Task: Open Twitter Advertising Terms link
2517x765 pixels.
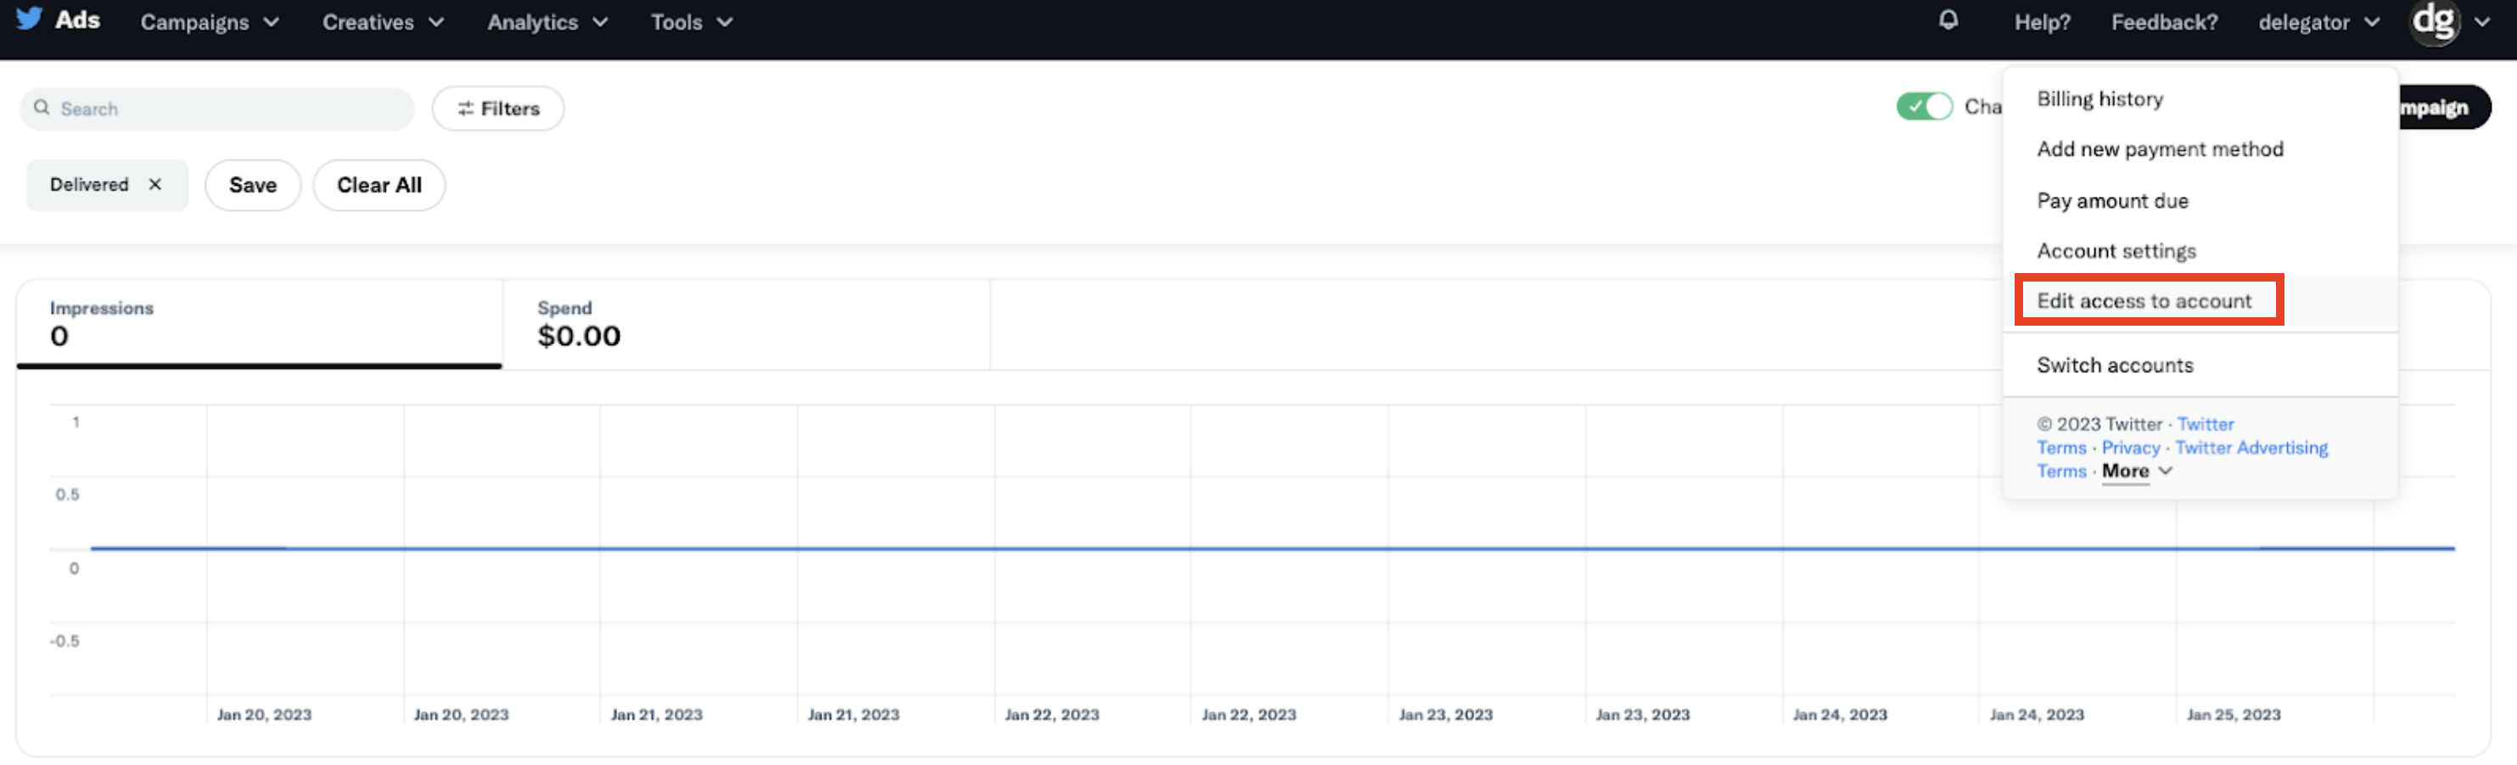Action: coord(2251,448)
